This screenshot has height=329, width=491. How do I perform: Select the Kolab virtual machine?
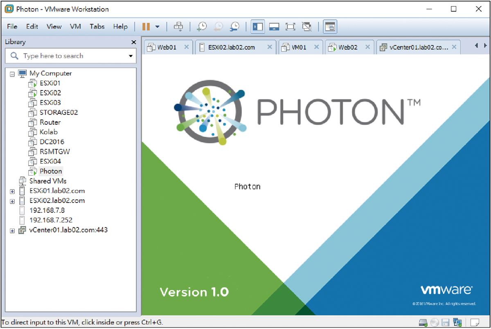[x=48, y=132]
